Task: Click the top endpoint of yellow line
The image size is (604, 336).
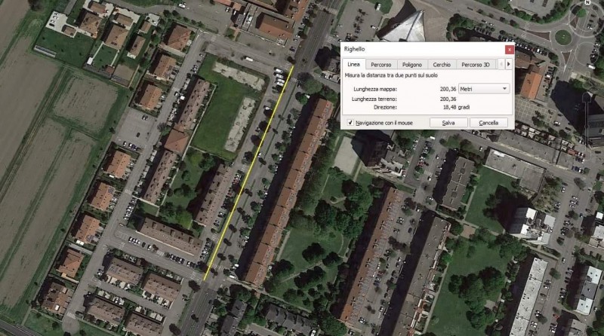Action: coord(294,66)
